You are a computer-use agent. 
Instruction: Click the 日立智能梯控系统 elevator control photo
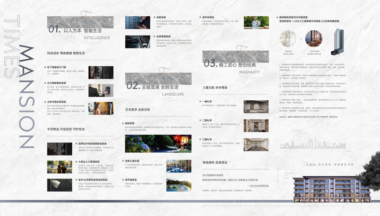point(101,90)
